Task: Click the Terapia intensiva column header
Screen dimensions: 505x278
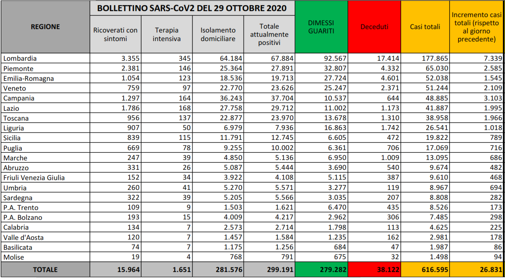Action: pyautogui.click(x=167, y=35)
